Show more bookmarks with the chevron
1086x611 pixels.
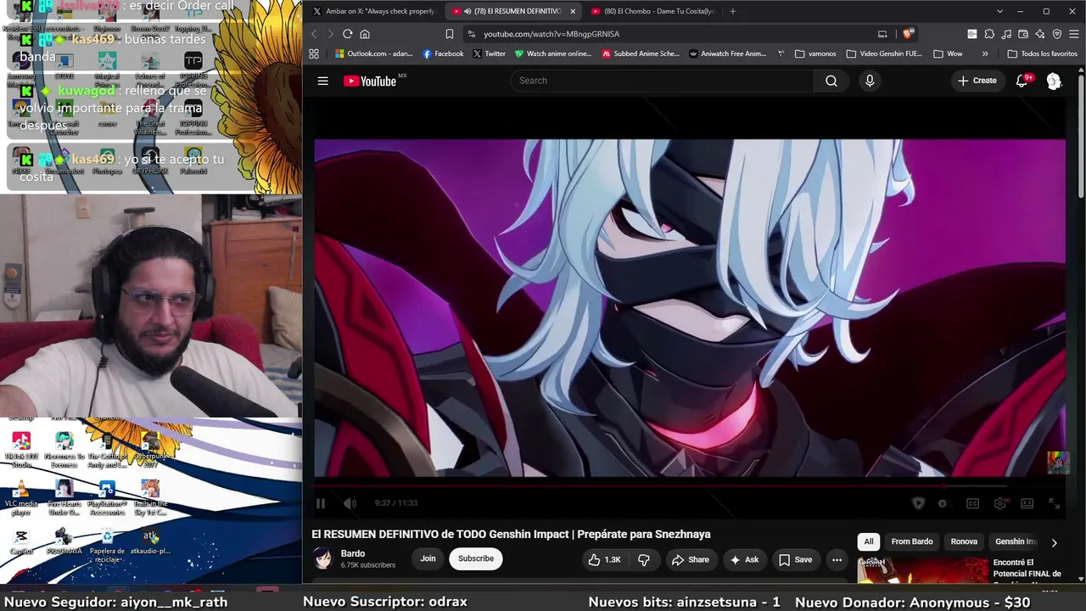point(985,53)
